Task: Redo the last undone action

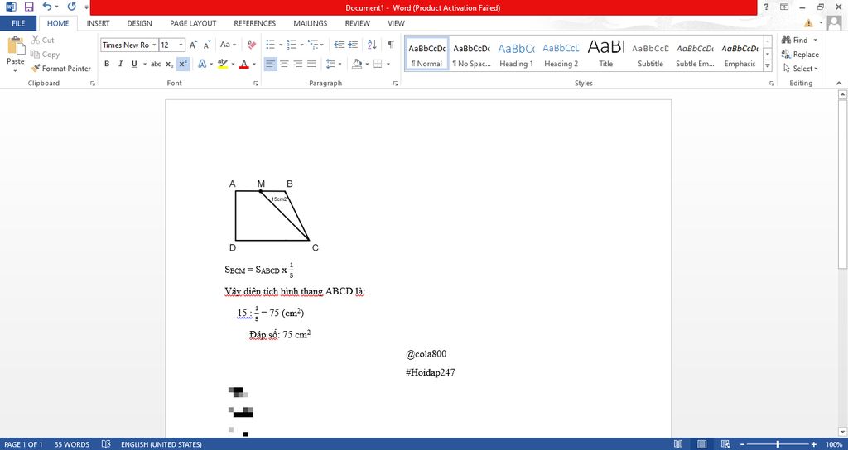Action: (72, 7)
